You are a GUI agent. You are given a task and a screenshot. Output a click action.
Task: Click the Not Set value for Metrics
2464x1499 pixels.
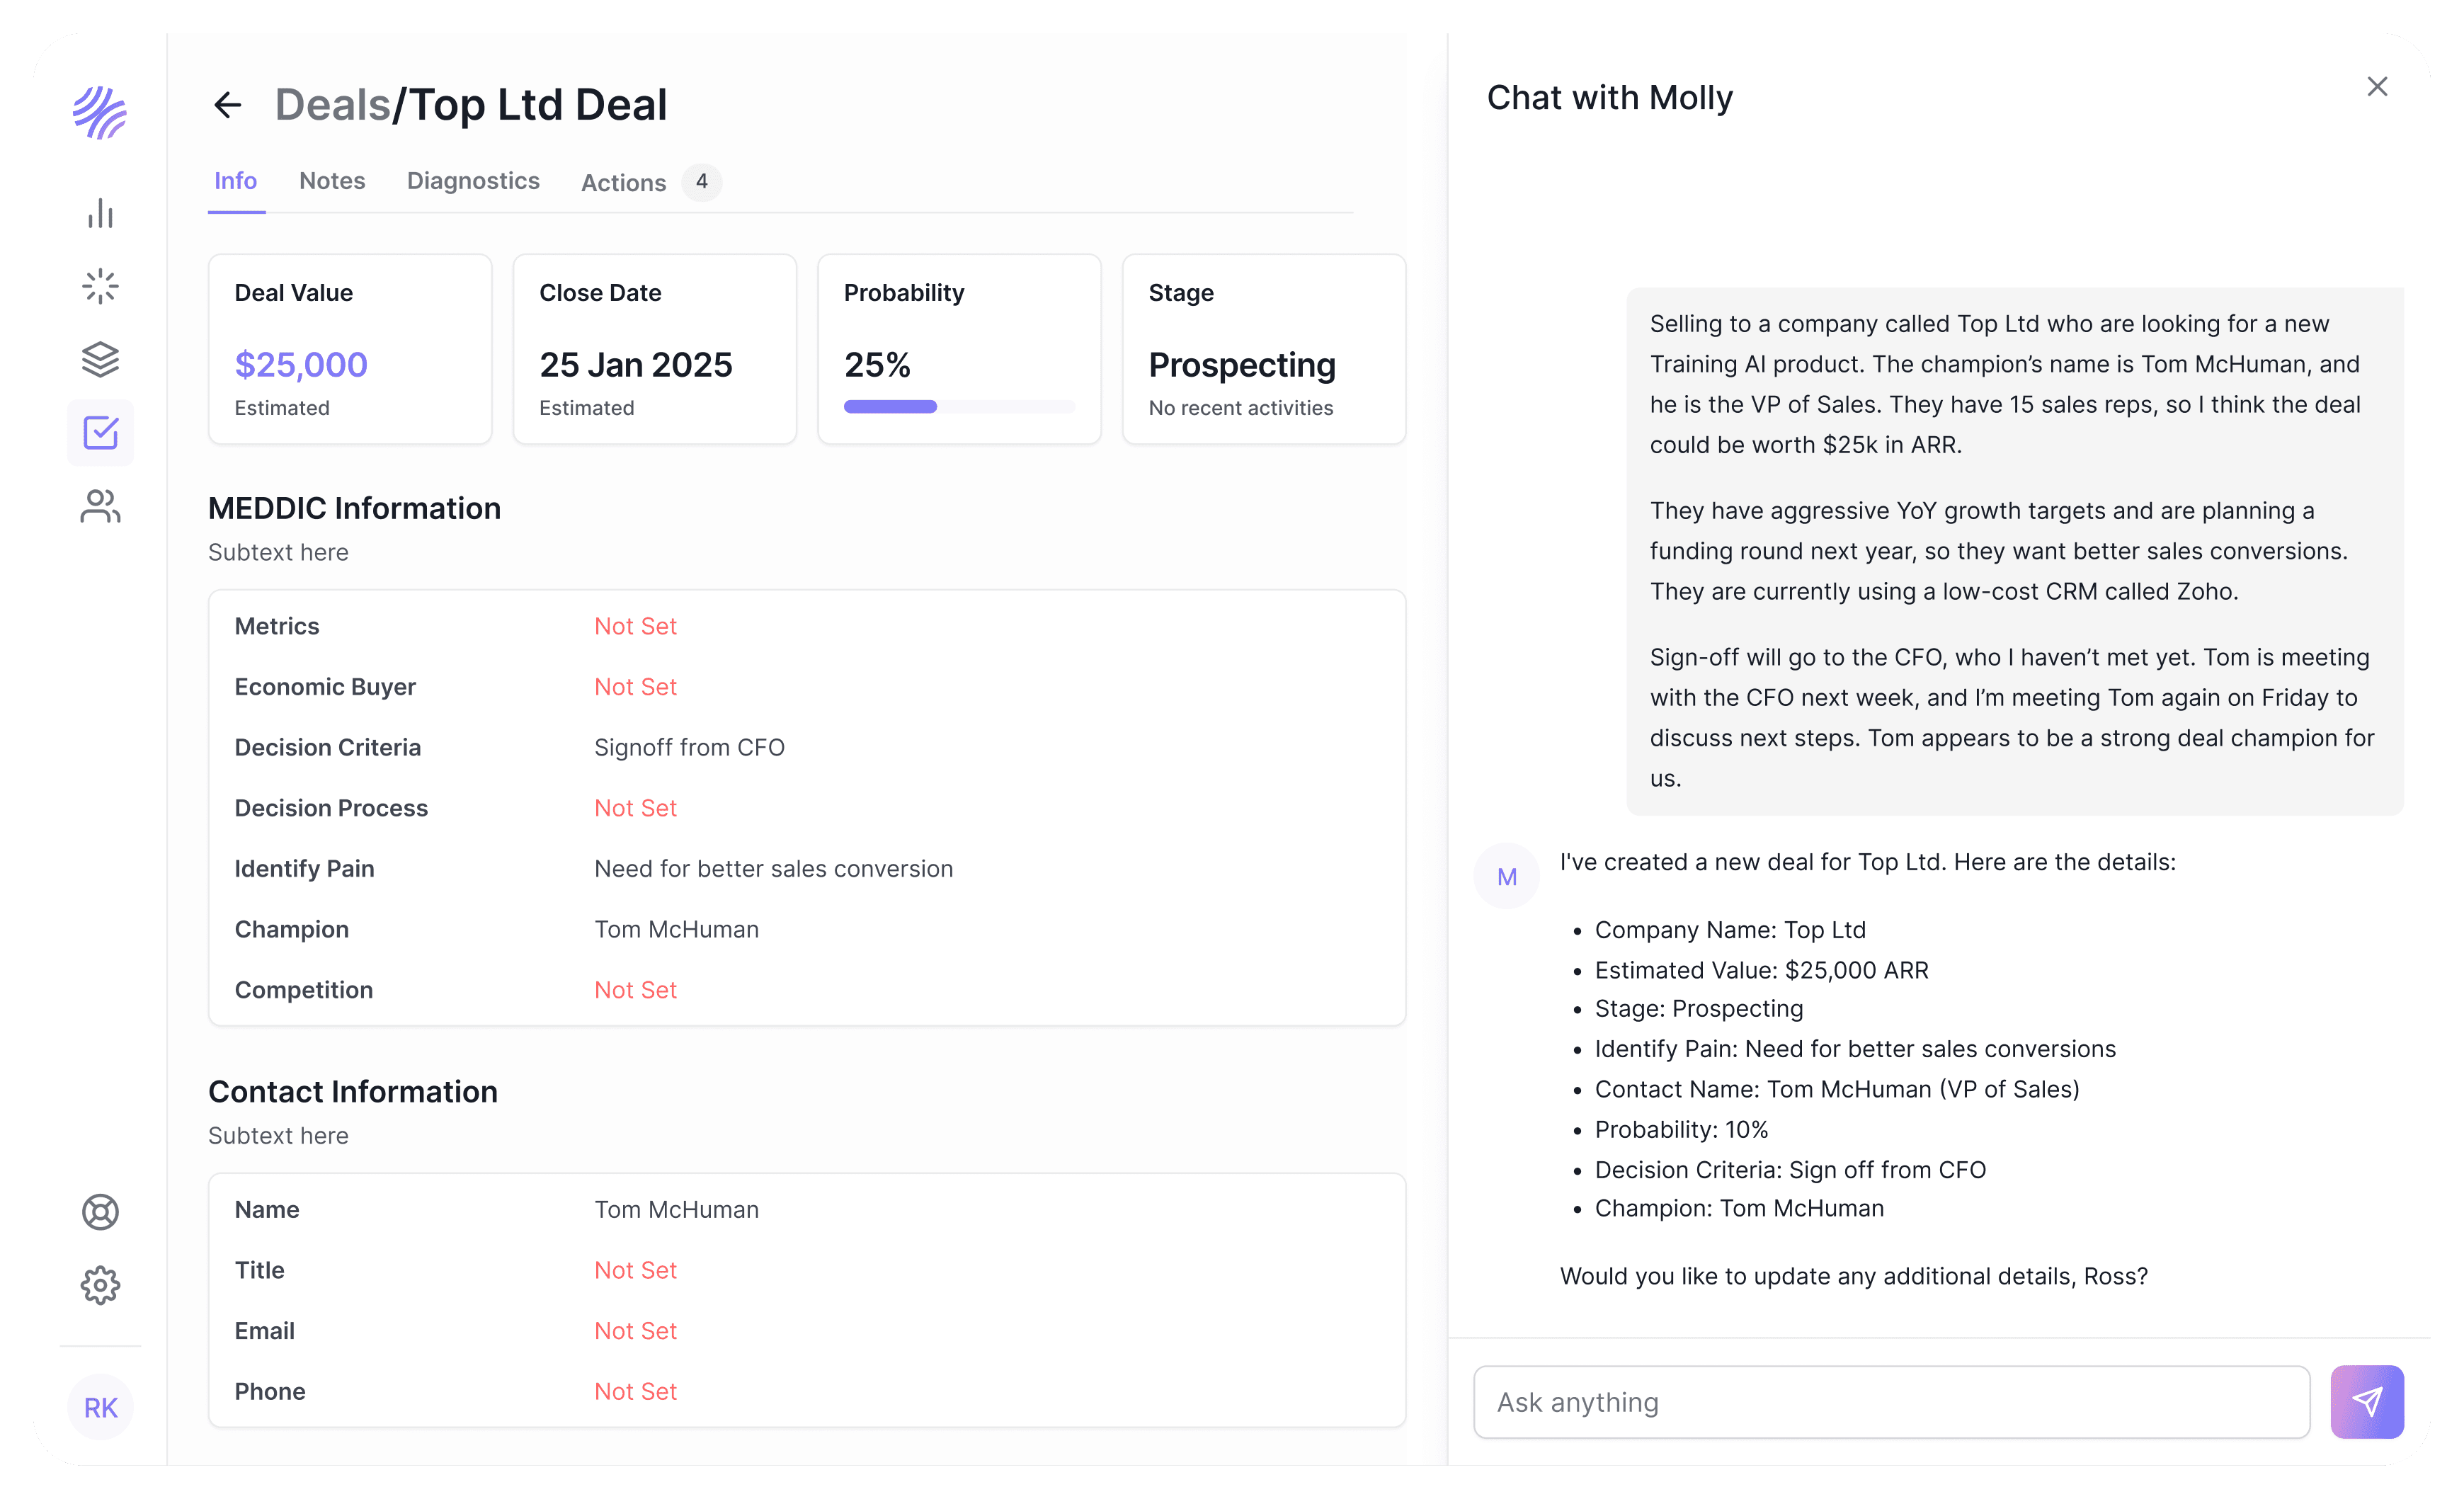(x=636, y=626)
